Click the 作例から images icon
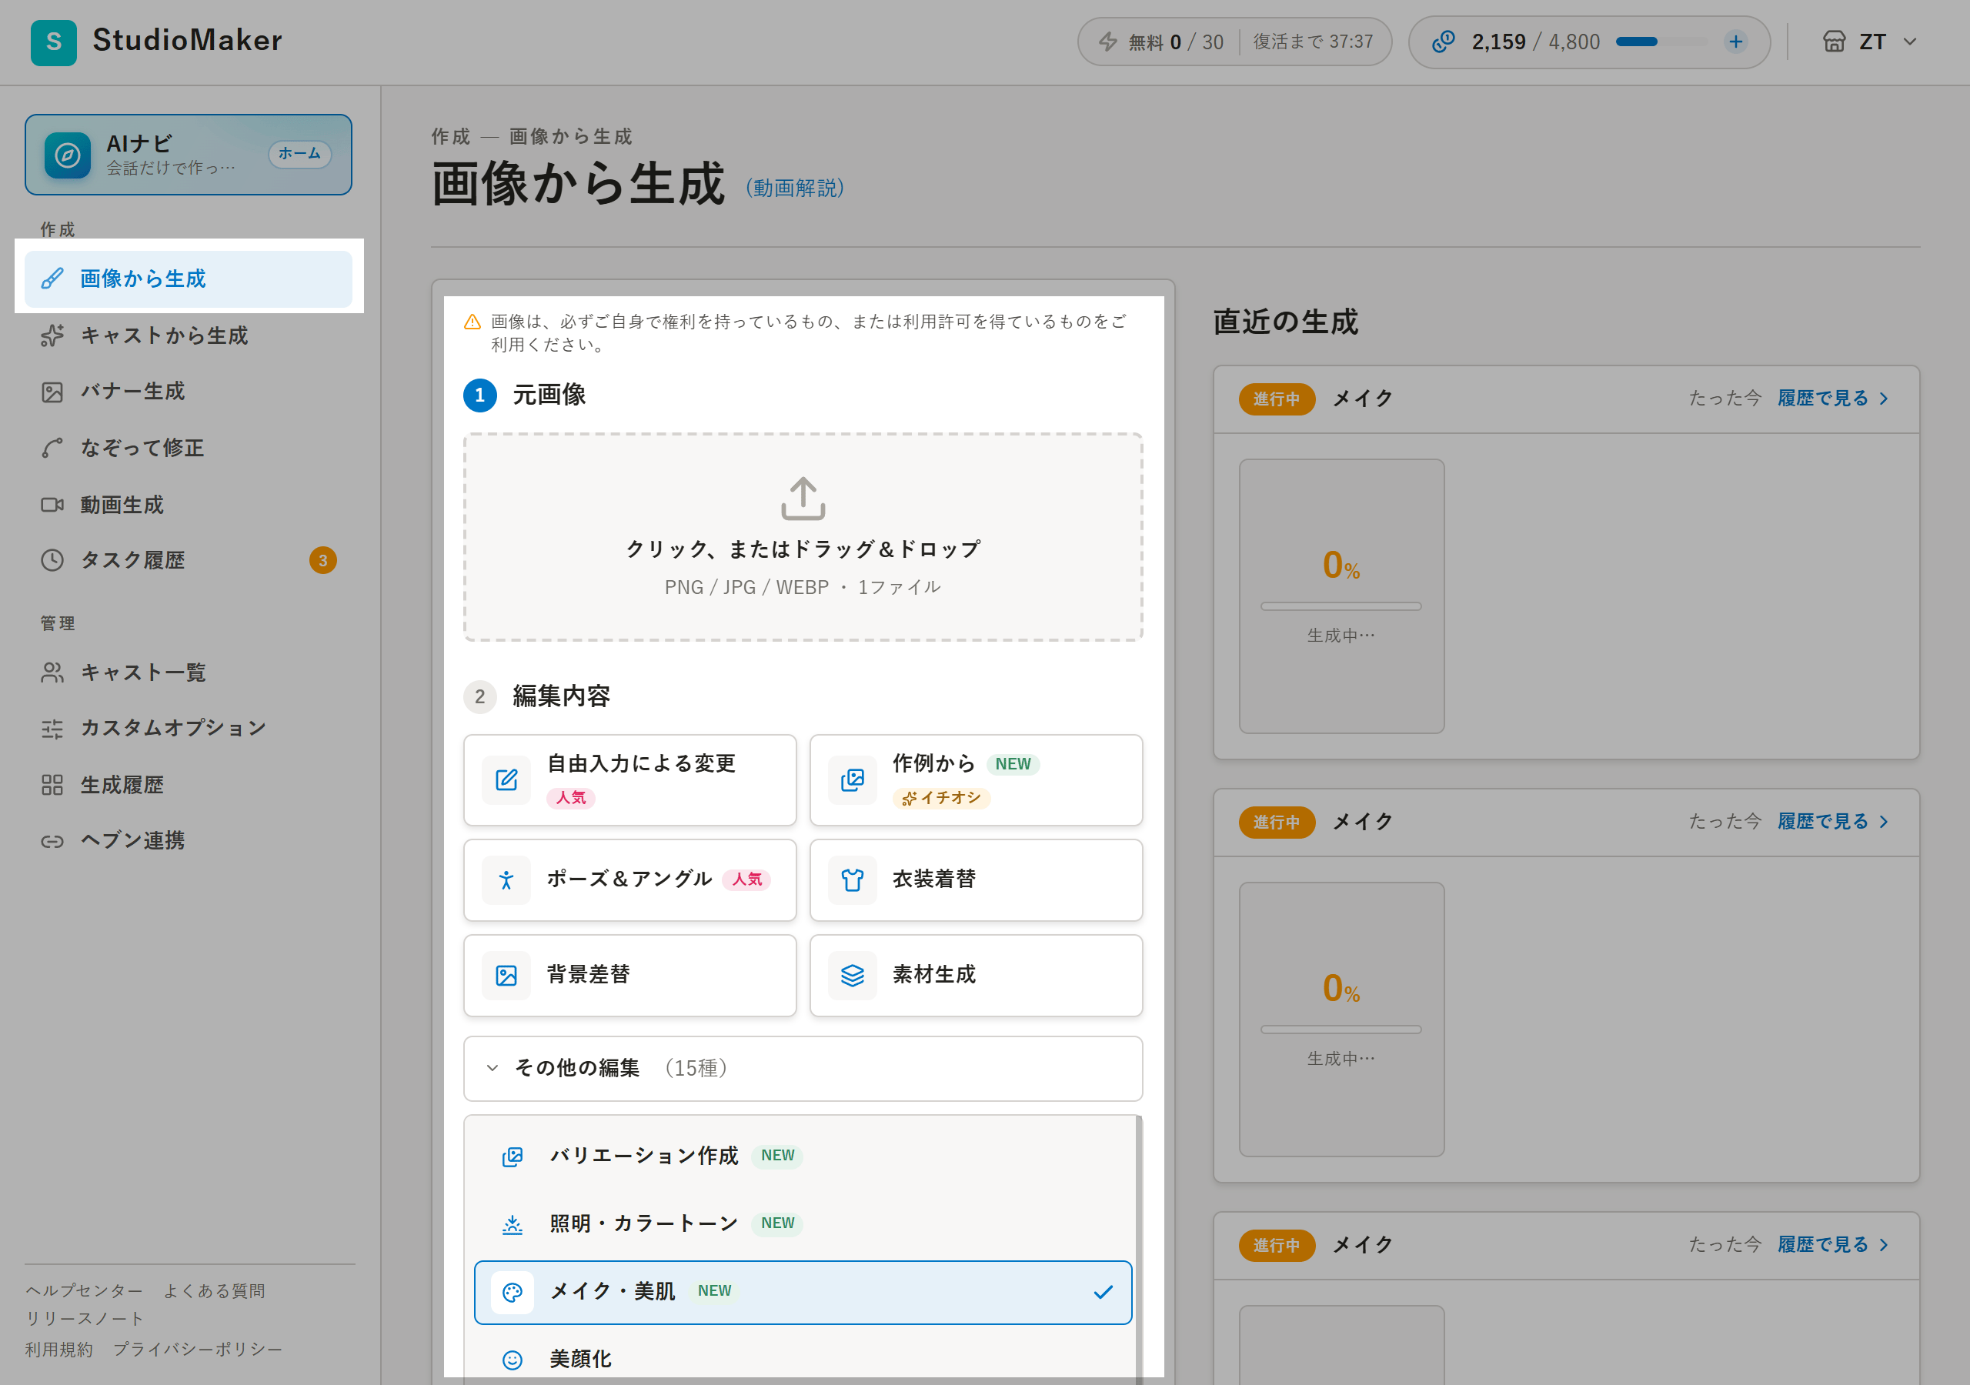1970x1385 pixels. coord(852,780)
